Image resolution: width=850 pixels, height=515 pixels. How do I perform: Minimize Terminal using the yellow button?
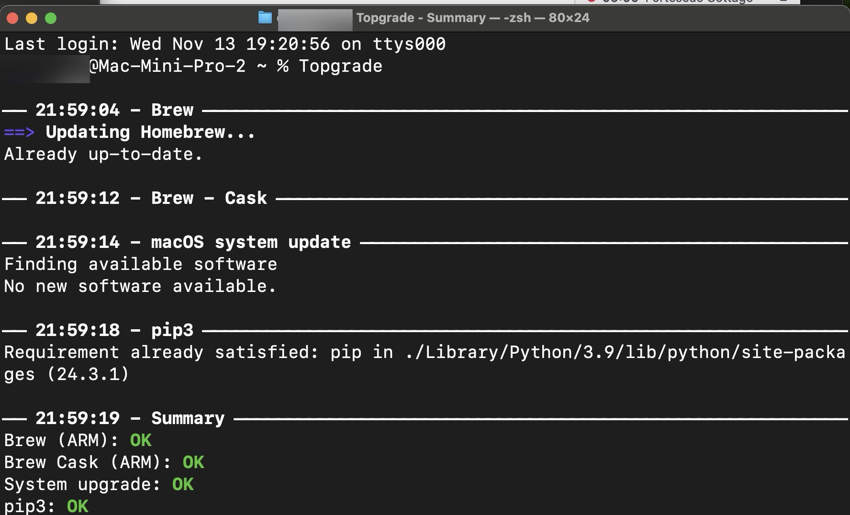(x=32, y=18)
